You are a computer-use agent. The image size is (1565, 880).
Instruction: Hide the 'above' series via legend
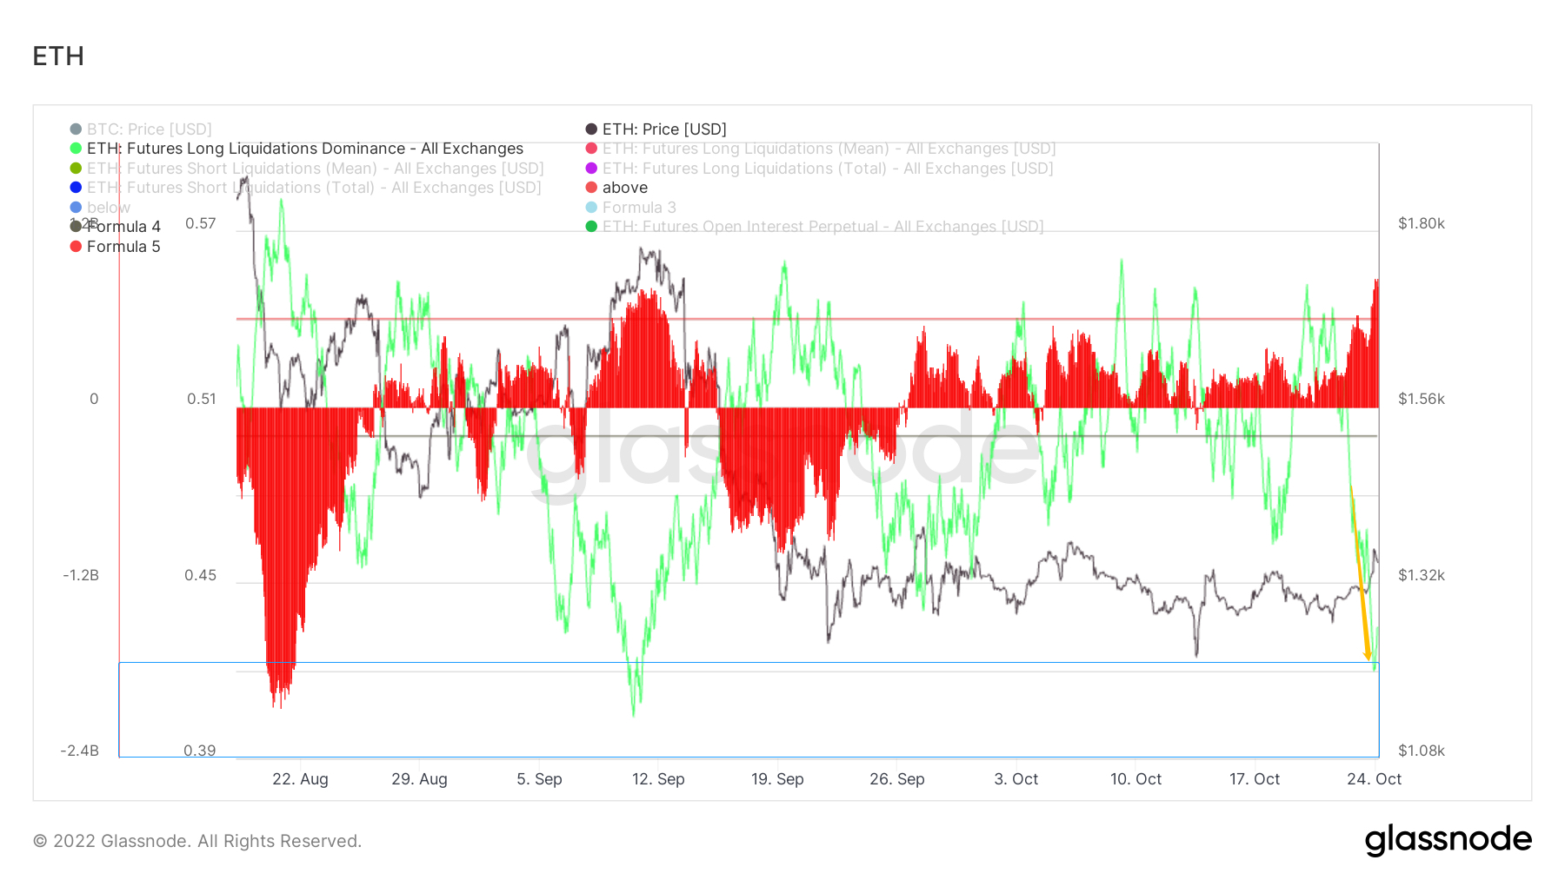coord(624,188)
